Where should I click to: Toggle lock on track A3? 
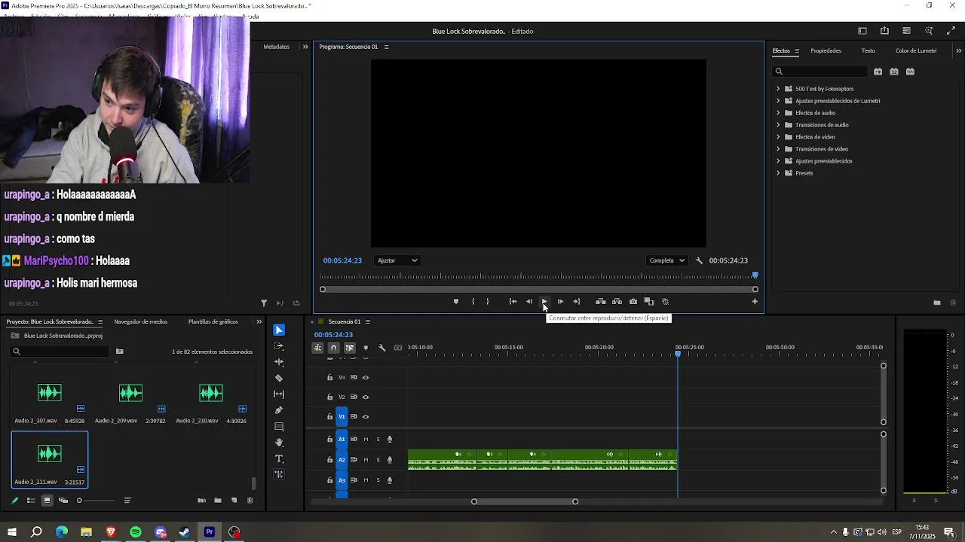click(329, 480)
